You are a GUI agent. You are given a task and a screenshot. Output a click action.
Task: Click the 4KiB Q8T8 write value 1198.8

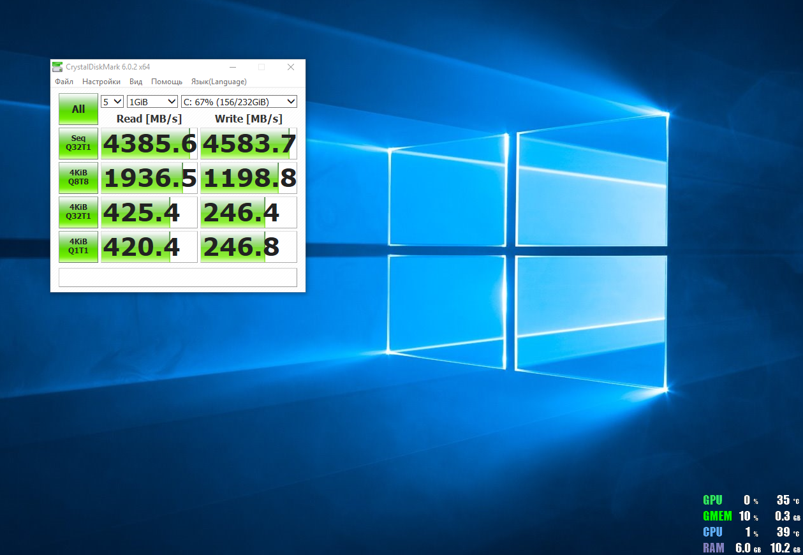coord(249,178)
